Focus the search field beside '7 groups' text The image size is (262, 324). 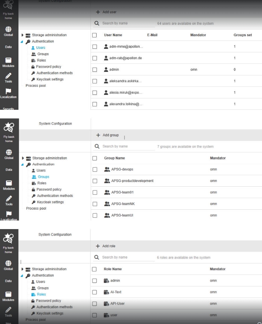click(x=128, y=146)
